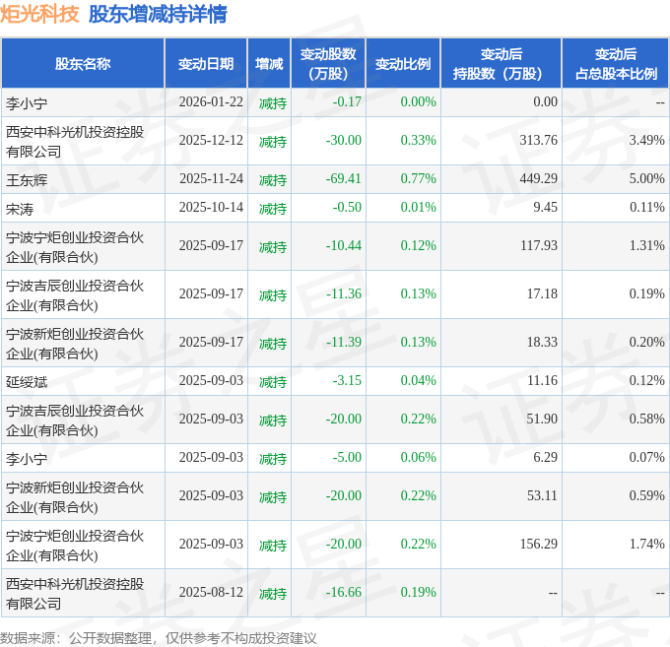Click the 0.00% change ratio

[x=419, y=101]
